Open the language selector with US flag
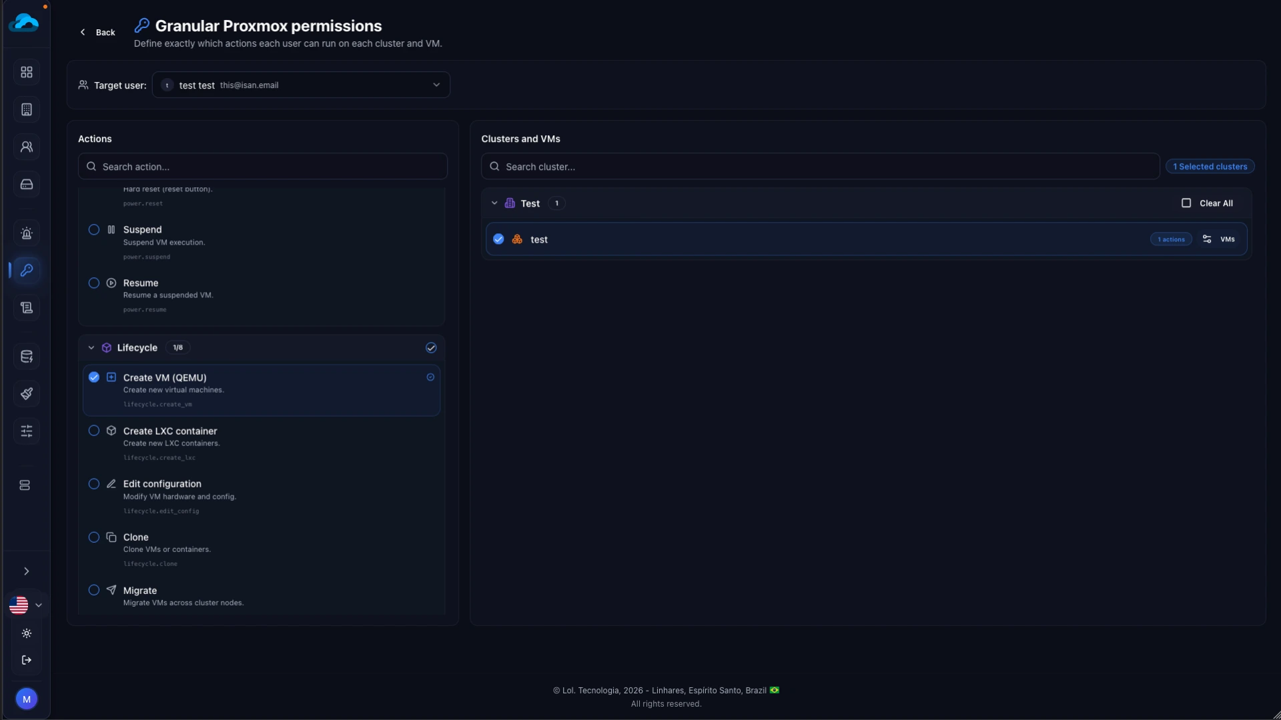Screen dimensions: 1281x720 [x=26, y=605]
